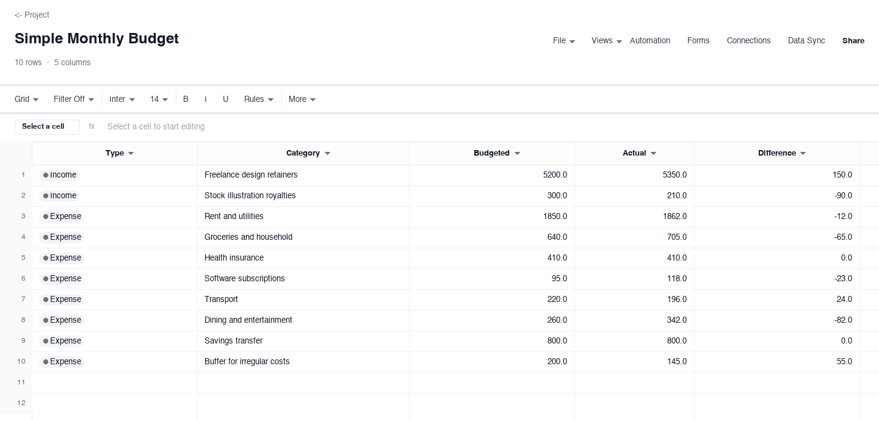Image resolution: width=879 pixels, height=421 pixels.
Task: Click Expense tag in Transport row
Action: 62,300
